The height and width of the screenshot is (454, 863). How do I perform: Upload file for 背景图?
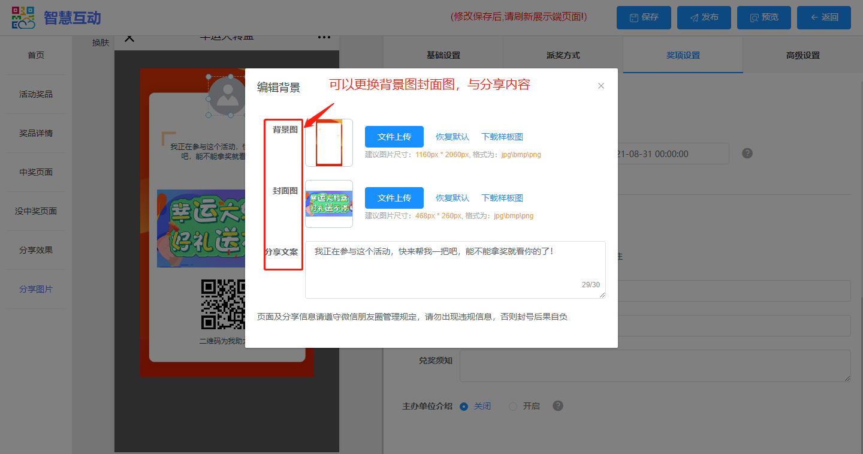click(x=394, y=137)
